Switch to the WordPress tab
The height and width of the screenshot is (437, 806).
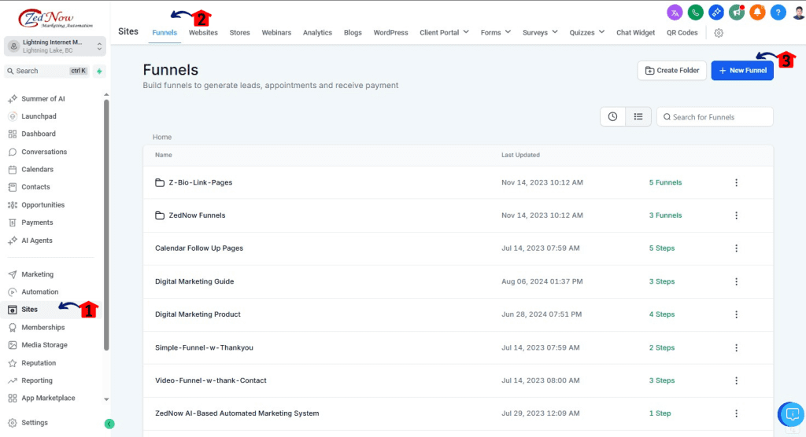390,32
